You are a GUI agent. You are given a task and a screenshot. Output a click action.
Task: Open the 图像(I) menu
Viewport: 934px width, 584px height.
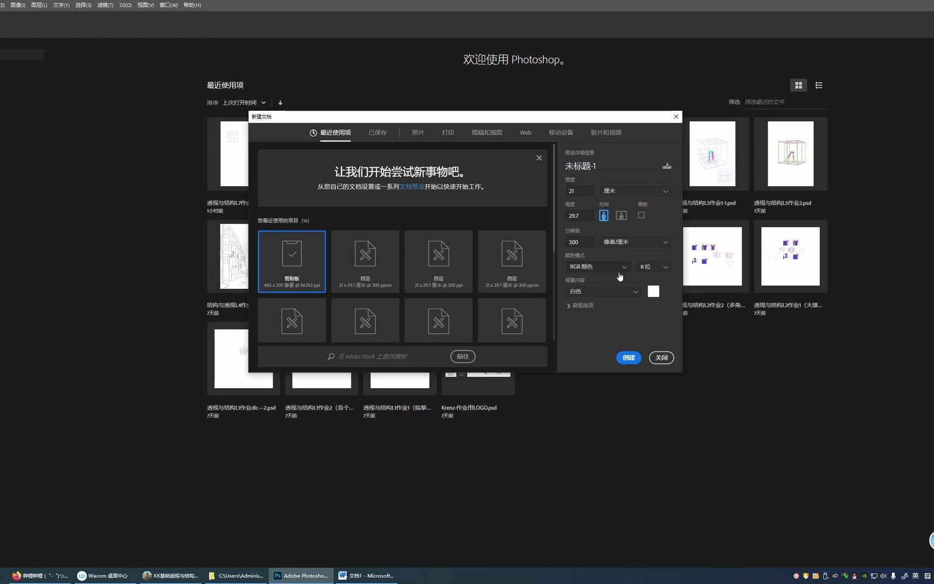(x=18, y=5)
